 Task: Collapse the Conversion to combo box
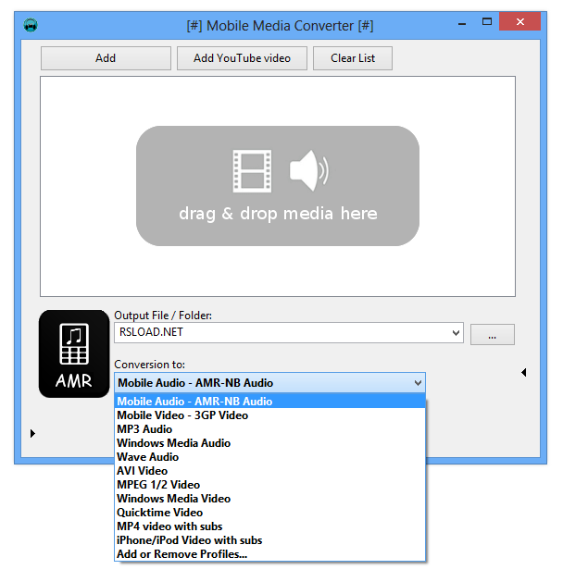click(418, 383)
